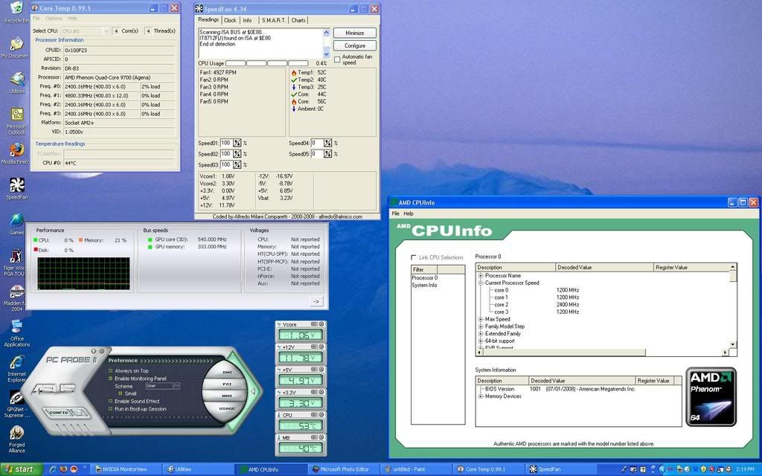Click the Internet Explorer quick launch icon
This screenshot has width=762, height=476.
[53, 469]
